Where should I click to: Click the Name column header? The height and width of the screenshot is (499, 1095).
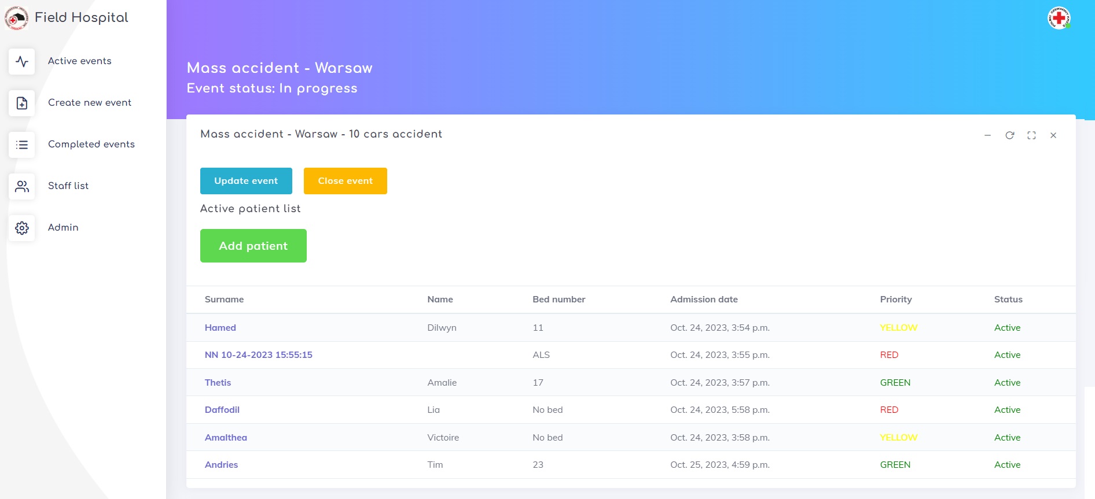click(x=440, y=300)
